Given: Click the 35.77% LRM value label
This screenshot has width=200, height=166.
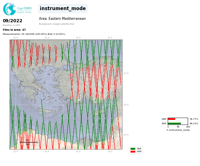Looking at the screenshot, I should [194, 119].
